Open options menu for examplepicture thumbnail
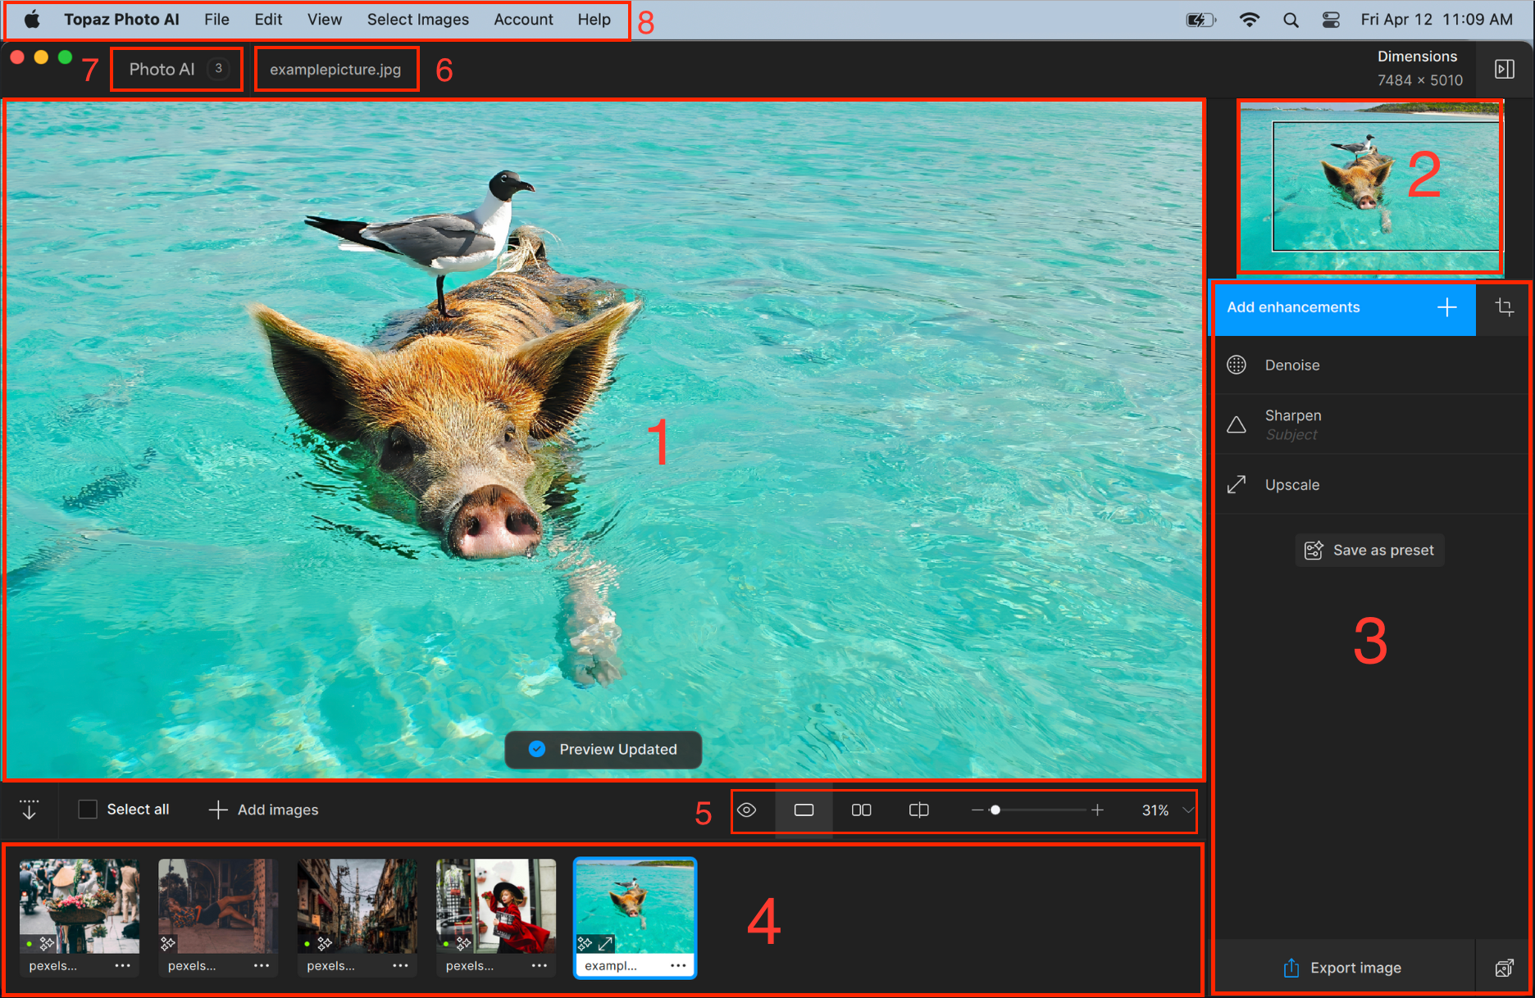Screen dimensions: 1535x998 677,965
